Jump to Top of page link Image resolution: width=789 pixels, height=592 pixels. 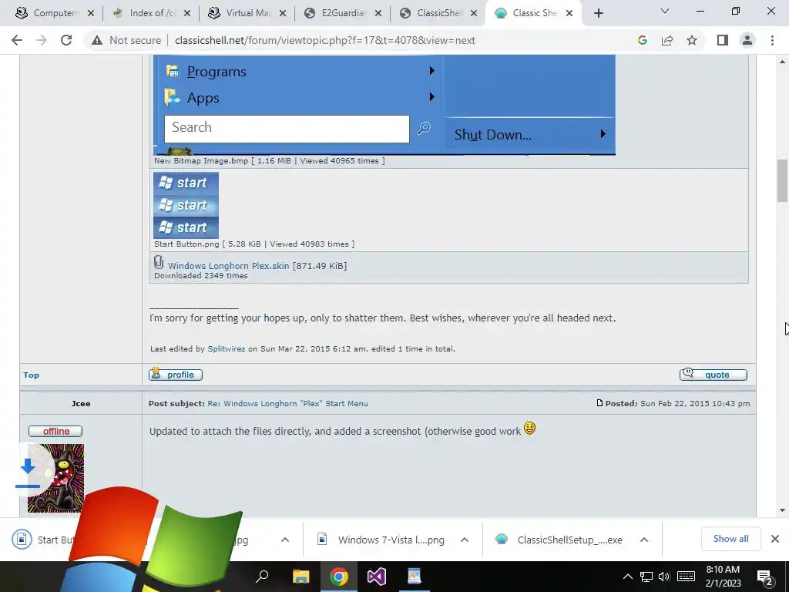(x=31, y=375)
